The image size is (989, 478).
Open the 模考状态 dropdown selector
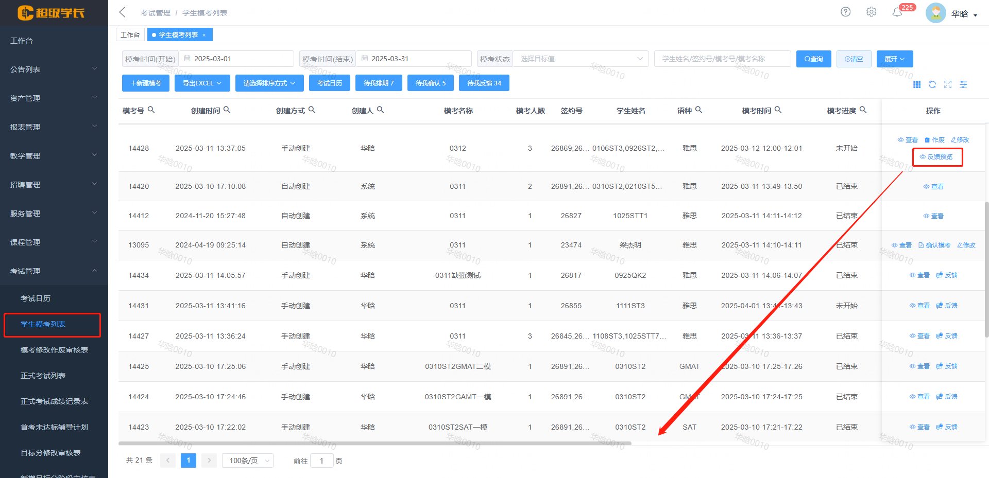pyautogui.click(x=581, y=59)
